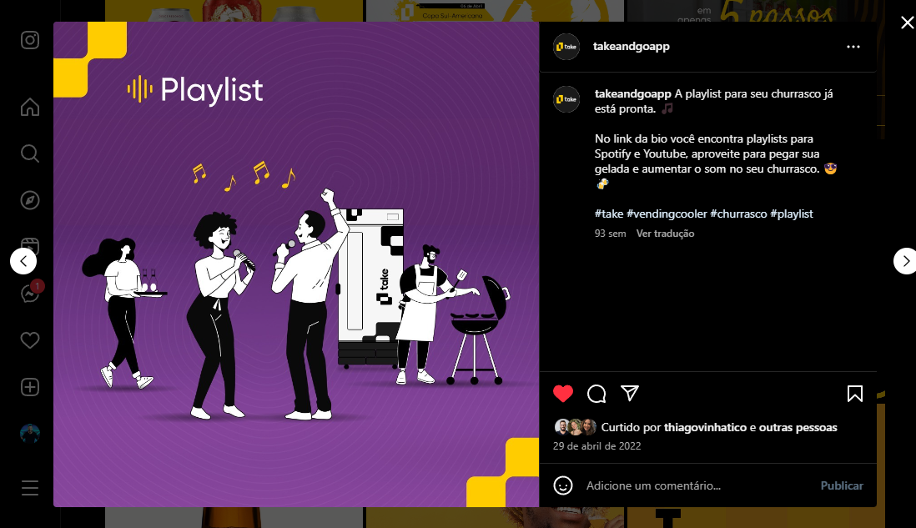The image size is (916, 528).
Task: Click the Playlist post image
Action: [x=296, y=264]
